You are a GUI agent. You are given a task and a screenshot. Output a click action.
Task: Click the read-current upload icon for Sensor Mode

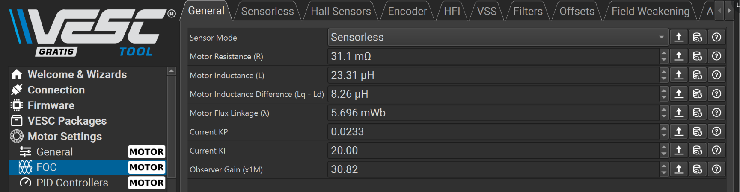click(678, 38)
